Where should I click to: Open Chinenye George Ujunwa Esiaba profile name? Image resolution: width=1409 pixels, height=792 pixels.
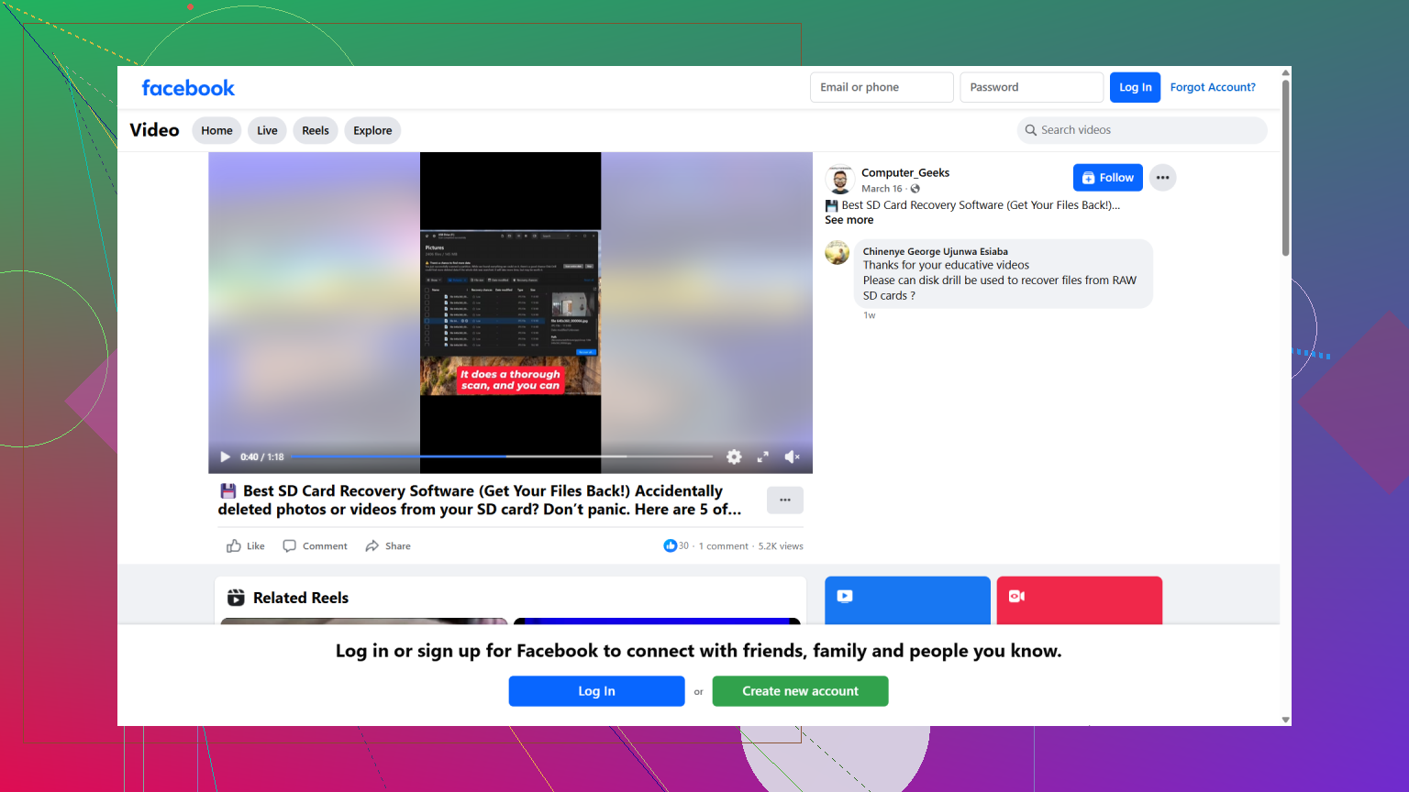pos(935,251)
